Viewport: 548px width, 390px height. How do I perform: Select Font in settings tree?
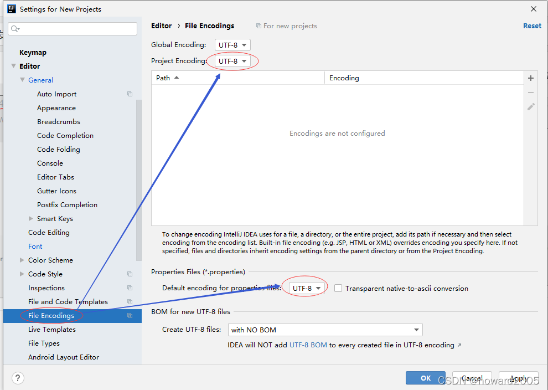[35, 246]
